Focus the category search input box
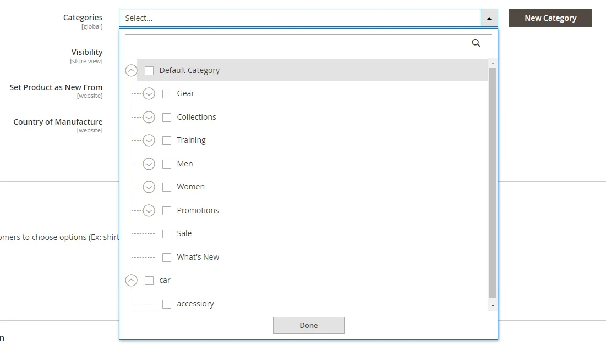Image resolution: width=606 pixels, height=352 pixels. point(297,43)
